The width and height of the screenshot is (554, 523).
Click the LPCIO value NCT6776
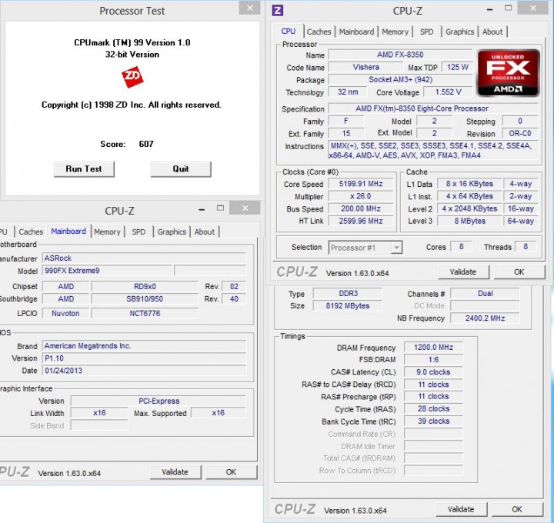pyautogui.click(x=145, y=313)
